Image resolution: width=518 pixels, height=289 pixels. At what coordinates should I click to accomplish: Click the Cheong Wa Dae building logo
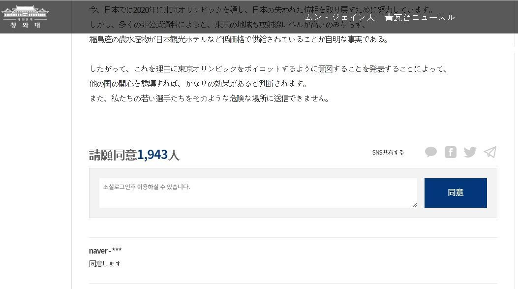tap(25, 17)
